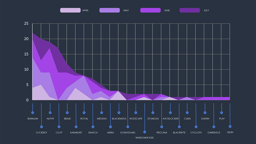The width and height of the screenshot is (256, 144).
Task: Click the ALPHV axis label
Action: (50, 118)
